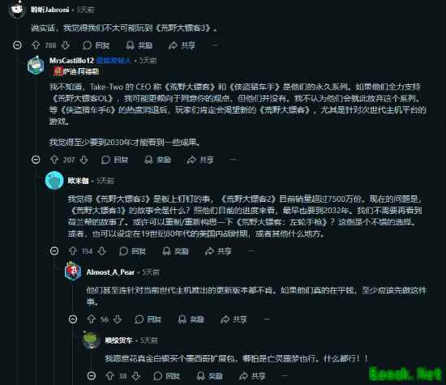The width and height of the screenshot is (446, 385).
Task: Upvote the 顺绘货车 comment with 38 votes
Action: click(109, 376)
